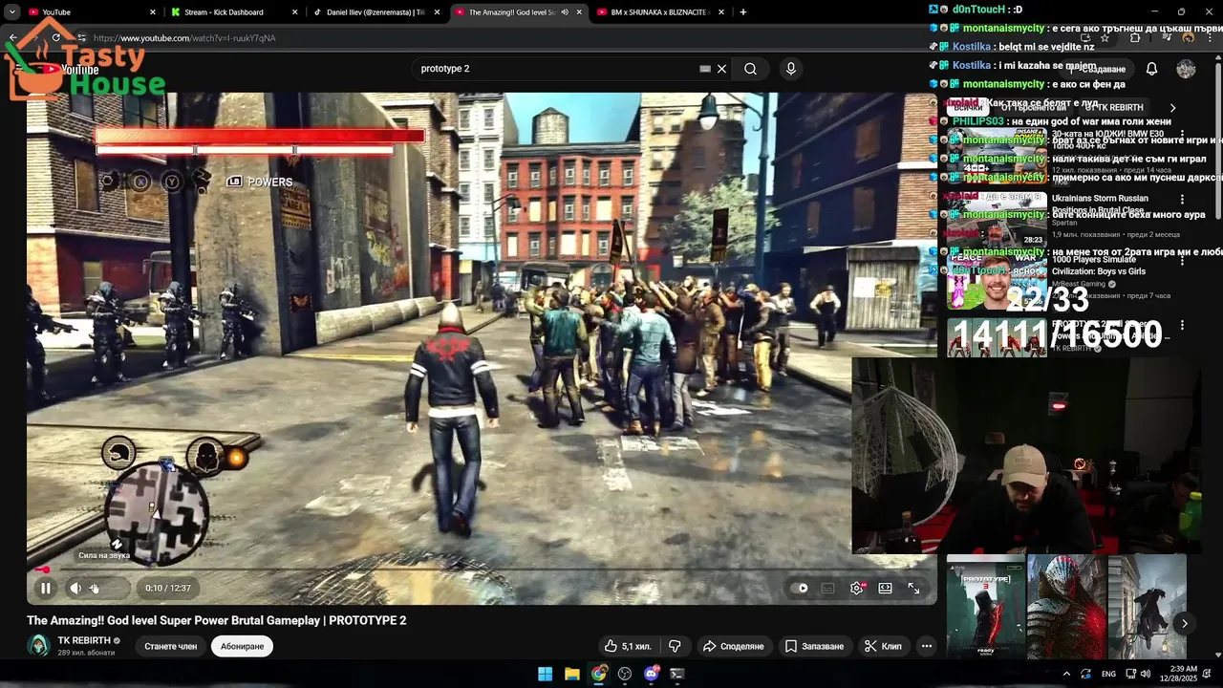
Task: Open options for Ukrainians Storm Russian video
Action: pyautogui.click(x=1182, y=200)
